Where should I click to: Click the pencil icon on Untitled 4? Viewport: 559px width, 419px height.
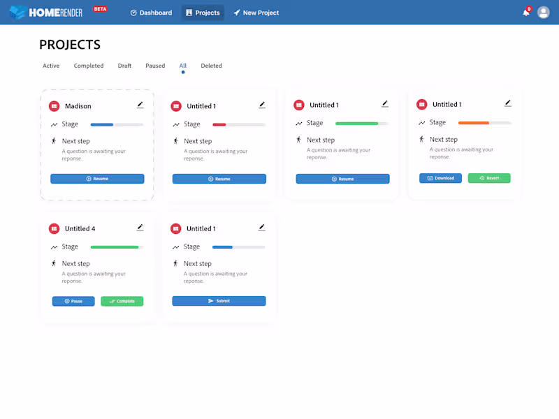pyautogui.click(x=140, y=228)
